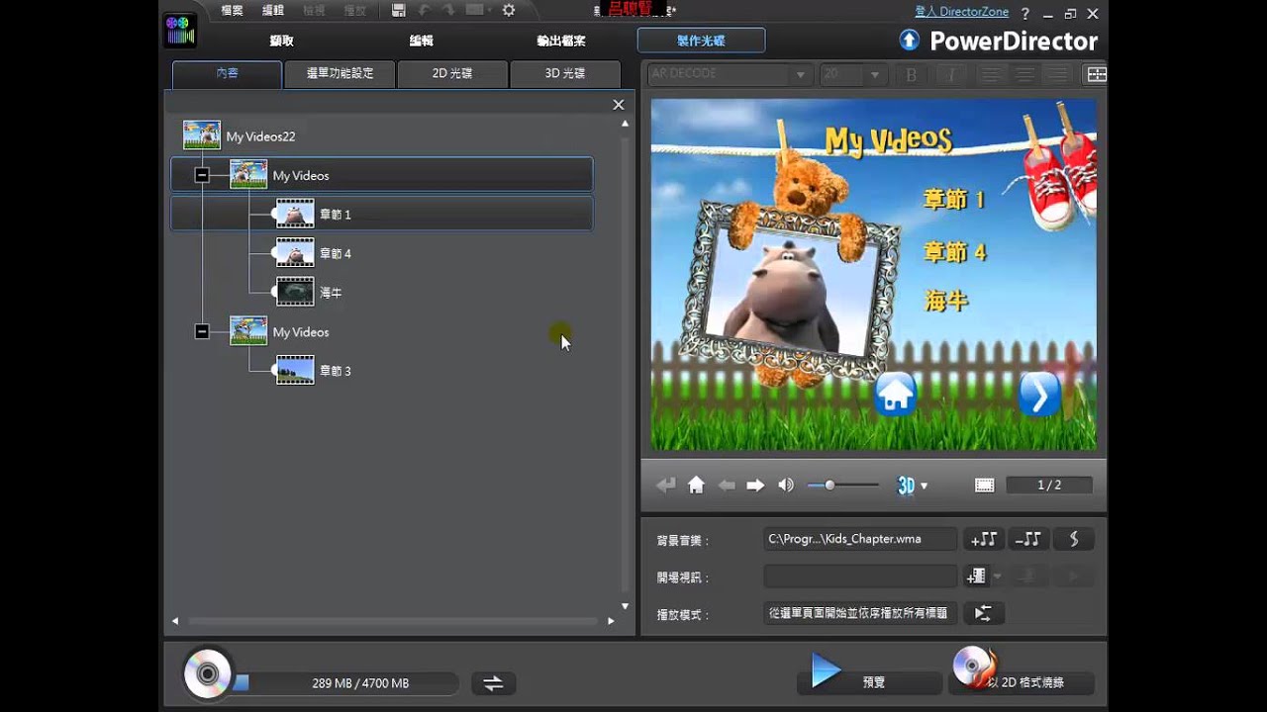Go to previous menu page arrow in player controls
The image size is (1267, 712).
pyautogui.click(x=727, y=485)
